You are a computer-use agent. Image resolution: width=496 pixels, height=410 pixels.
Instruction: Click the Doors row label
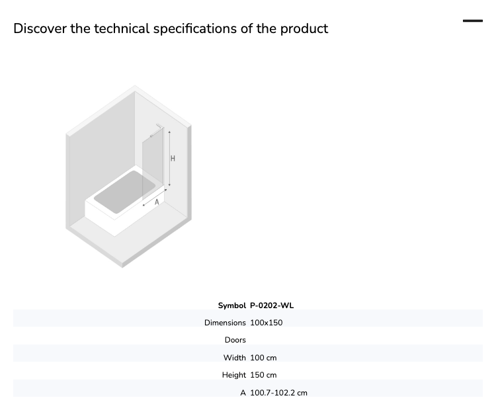tap(235, 340)
